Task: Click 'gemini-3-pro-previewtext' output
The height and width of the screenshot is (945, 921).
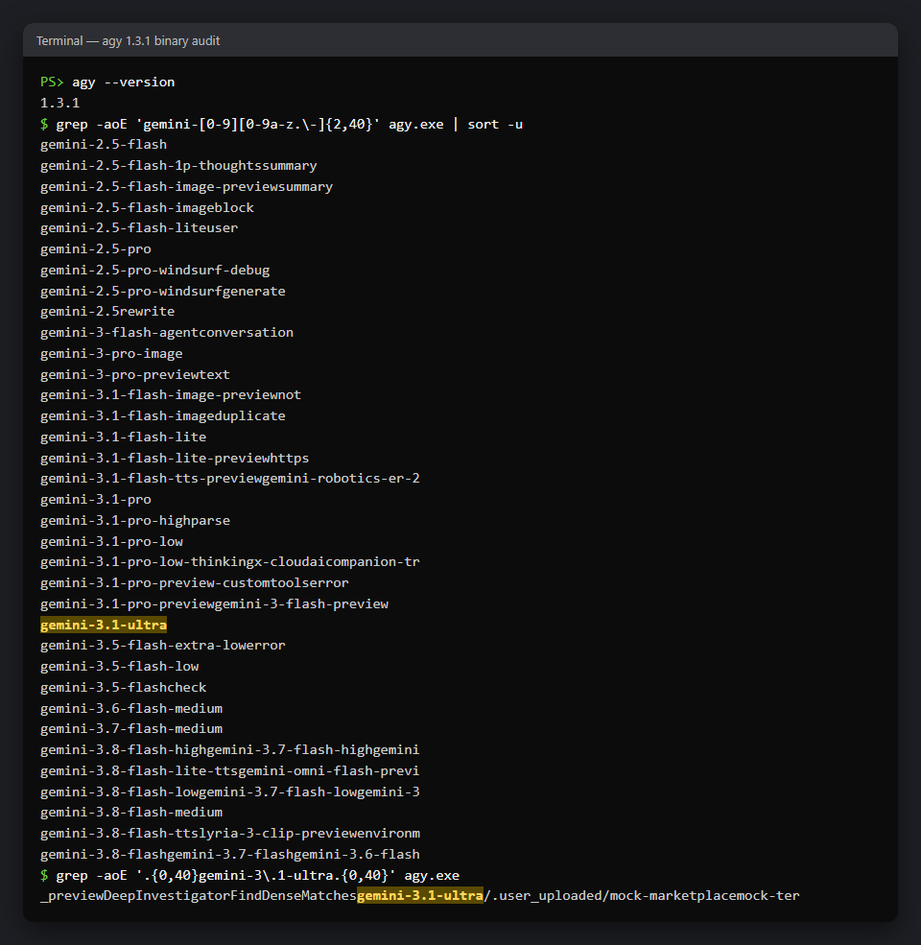Action: click(135, 374)
